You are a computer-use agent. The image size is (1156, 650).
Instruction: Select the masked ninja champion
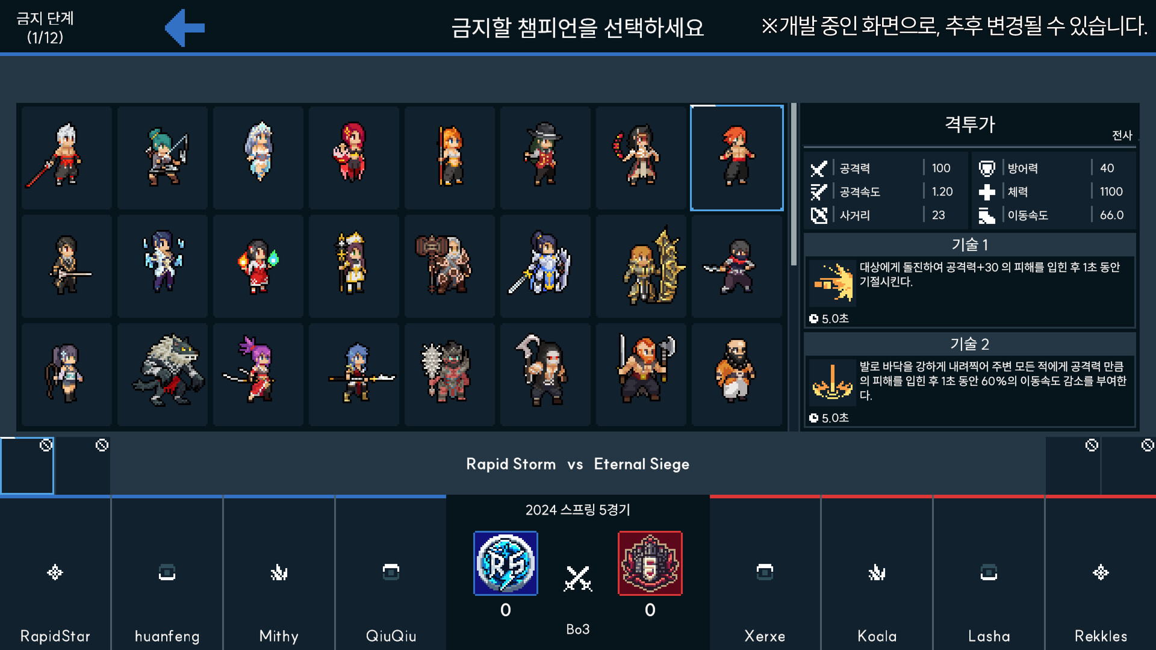tap(736, 266)
